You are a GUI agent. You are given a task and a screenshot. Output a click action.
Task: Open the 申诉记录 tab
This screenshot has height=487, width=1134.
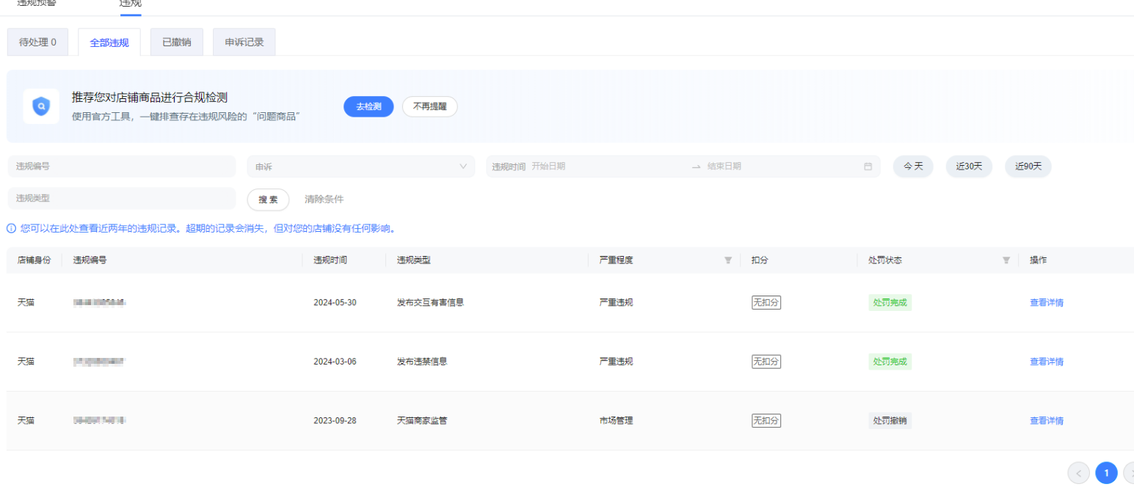[x=244, y=43]
